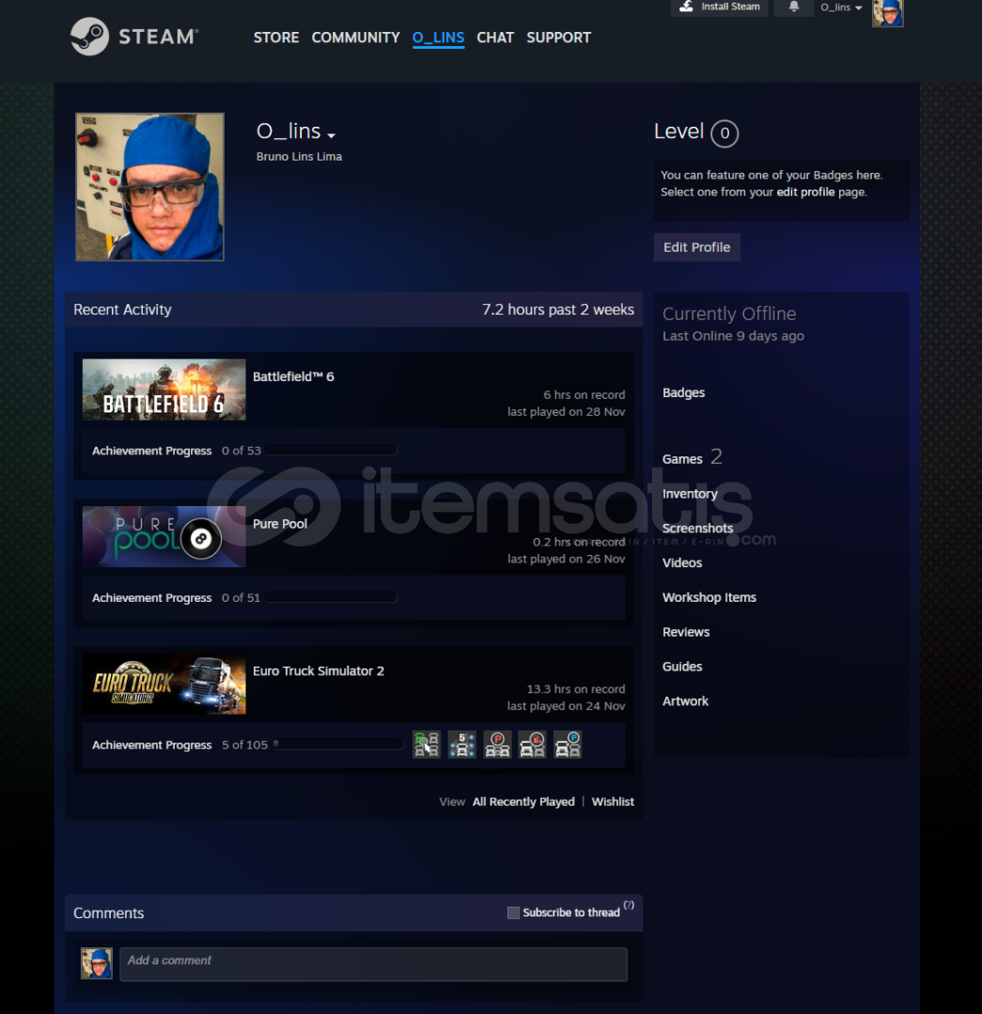The height and width of the screenshot is (1014, 982).
Task: Click Battlefield 6 achievement progress bar
Action: pos(331,450)
